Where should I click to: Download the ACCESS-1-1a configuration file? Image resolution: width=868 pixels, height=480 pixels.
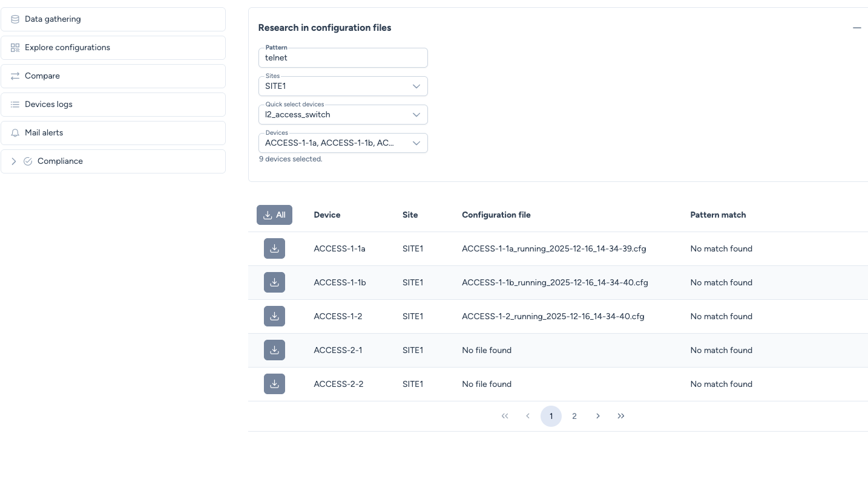[x=274, y=248]
